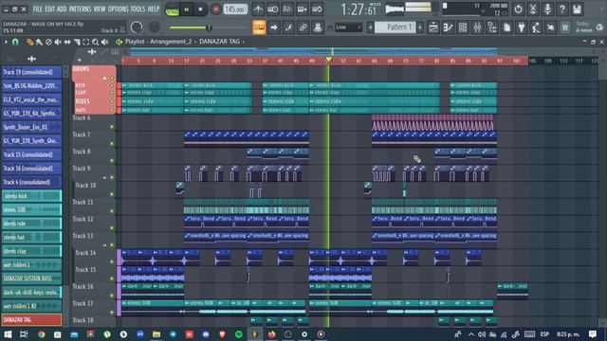The image size is (607, 341).
Task: Open the Channel rack view icon
Action: (x=463, y=27)
